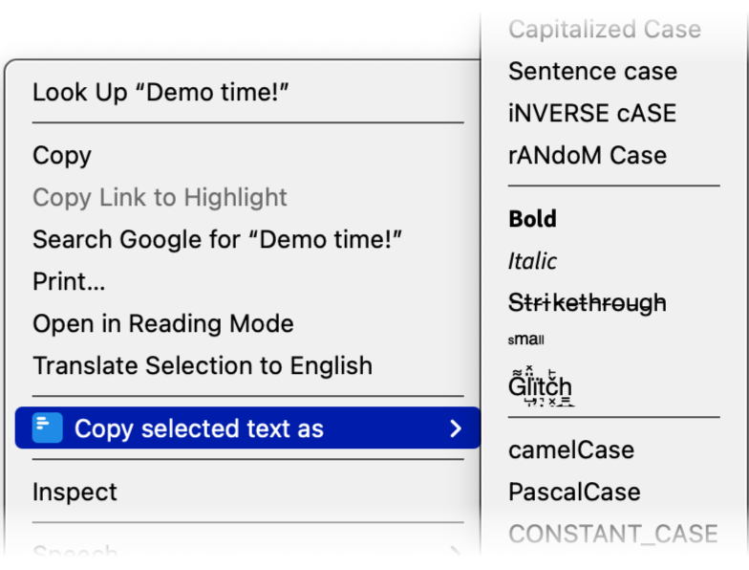
Task: Select the Print... menu entry
Action: (69, 282)
